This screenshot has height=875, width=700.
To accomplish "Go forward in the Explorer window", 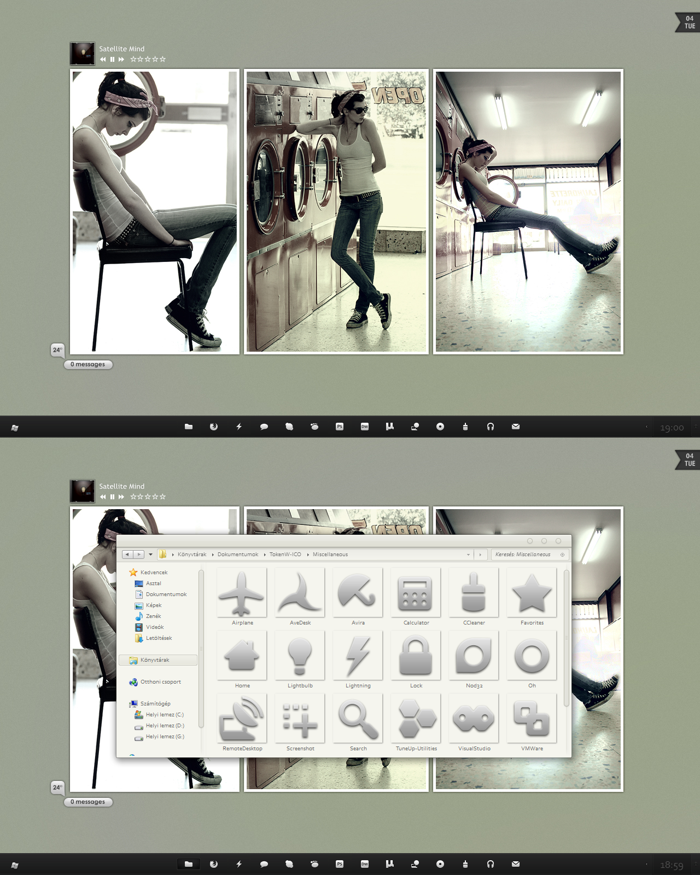I will point(139,555).
